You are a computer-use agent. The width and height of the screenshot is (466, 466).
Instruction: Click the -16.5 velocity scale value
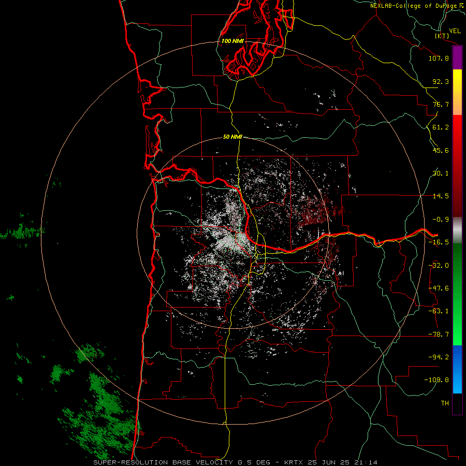point(439,242)
